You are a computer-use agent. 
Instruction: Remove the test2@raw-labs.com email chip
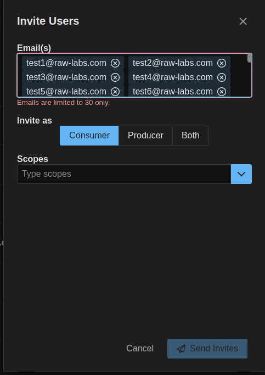[222, 63]
